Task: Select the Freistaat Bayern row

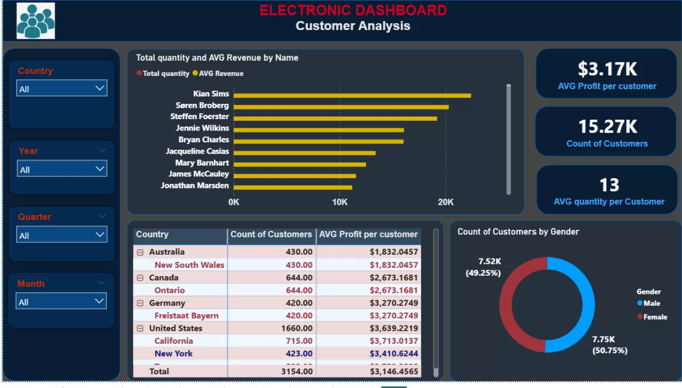Action: (x=277, y=315)
